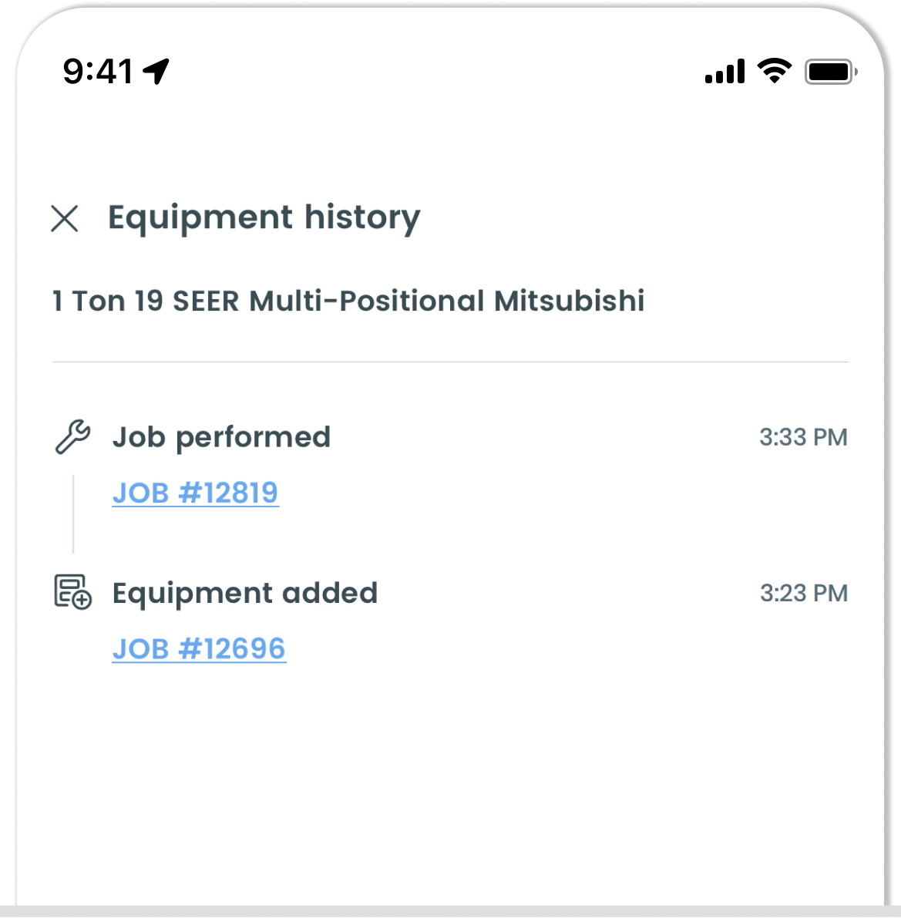Tap the 3:33 PM timestamp
Image resolution: width=901 pixels, height=919 pixels.
pyautogui.click(x=803, y=437)
